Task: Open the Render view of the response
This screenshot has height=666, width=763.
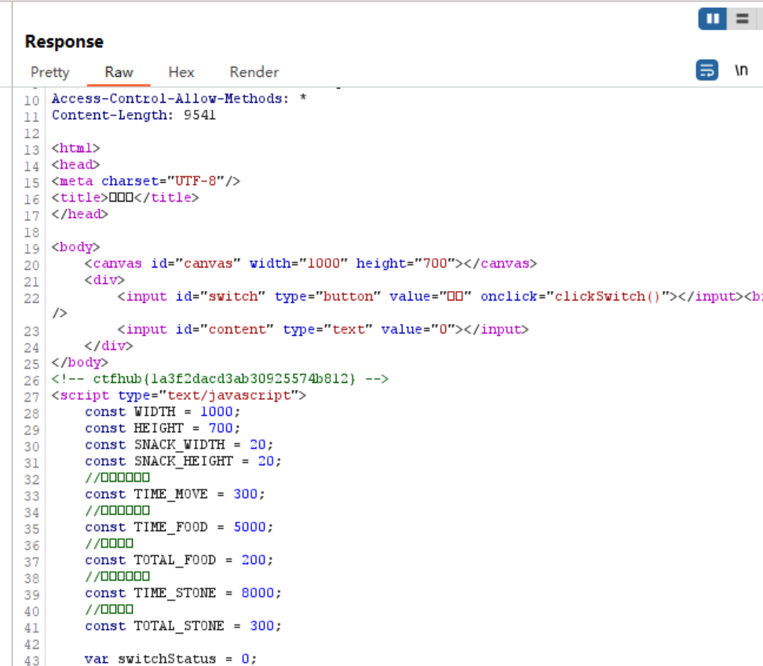Action: point(254,72)
